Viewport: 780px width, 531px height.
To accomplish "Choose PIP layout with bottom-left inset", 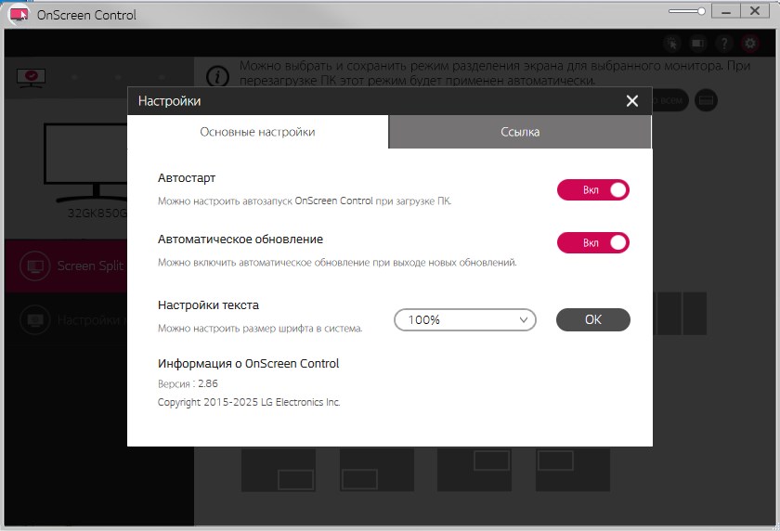I will tap(377, 470).
